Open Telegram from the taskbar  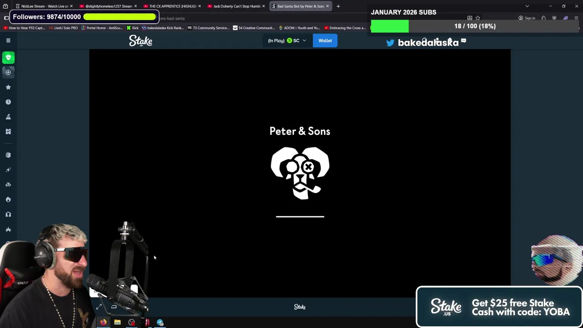(160, 323)
